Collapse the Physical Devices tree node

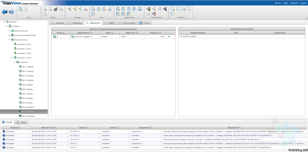click(x=9, y=40)
